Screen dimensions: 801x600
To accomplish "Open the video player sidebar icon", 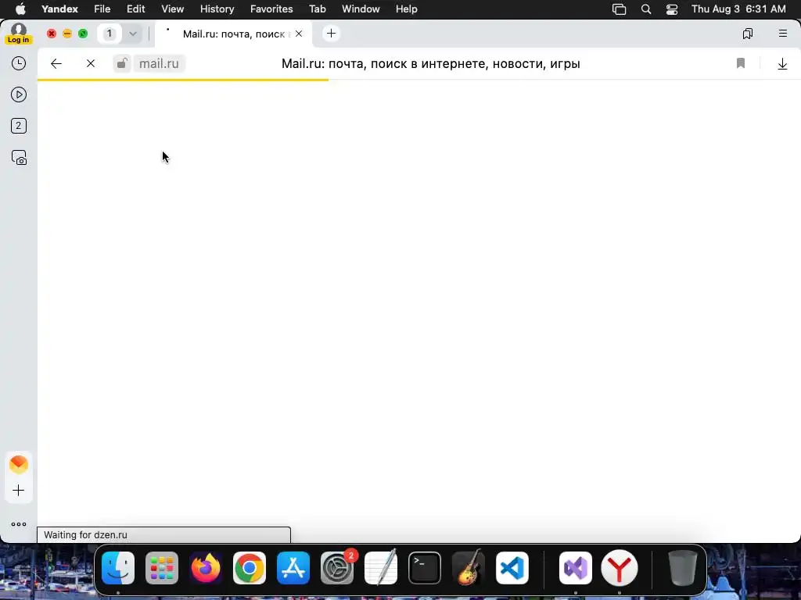I will pyautogui.click(x=19, y=95).
